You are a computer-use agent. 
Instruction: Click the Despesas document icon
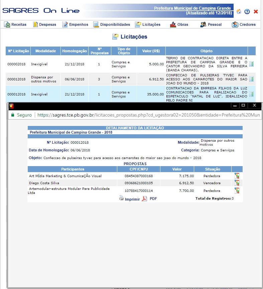click(35, 24)
